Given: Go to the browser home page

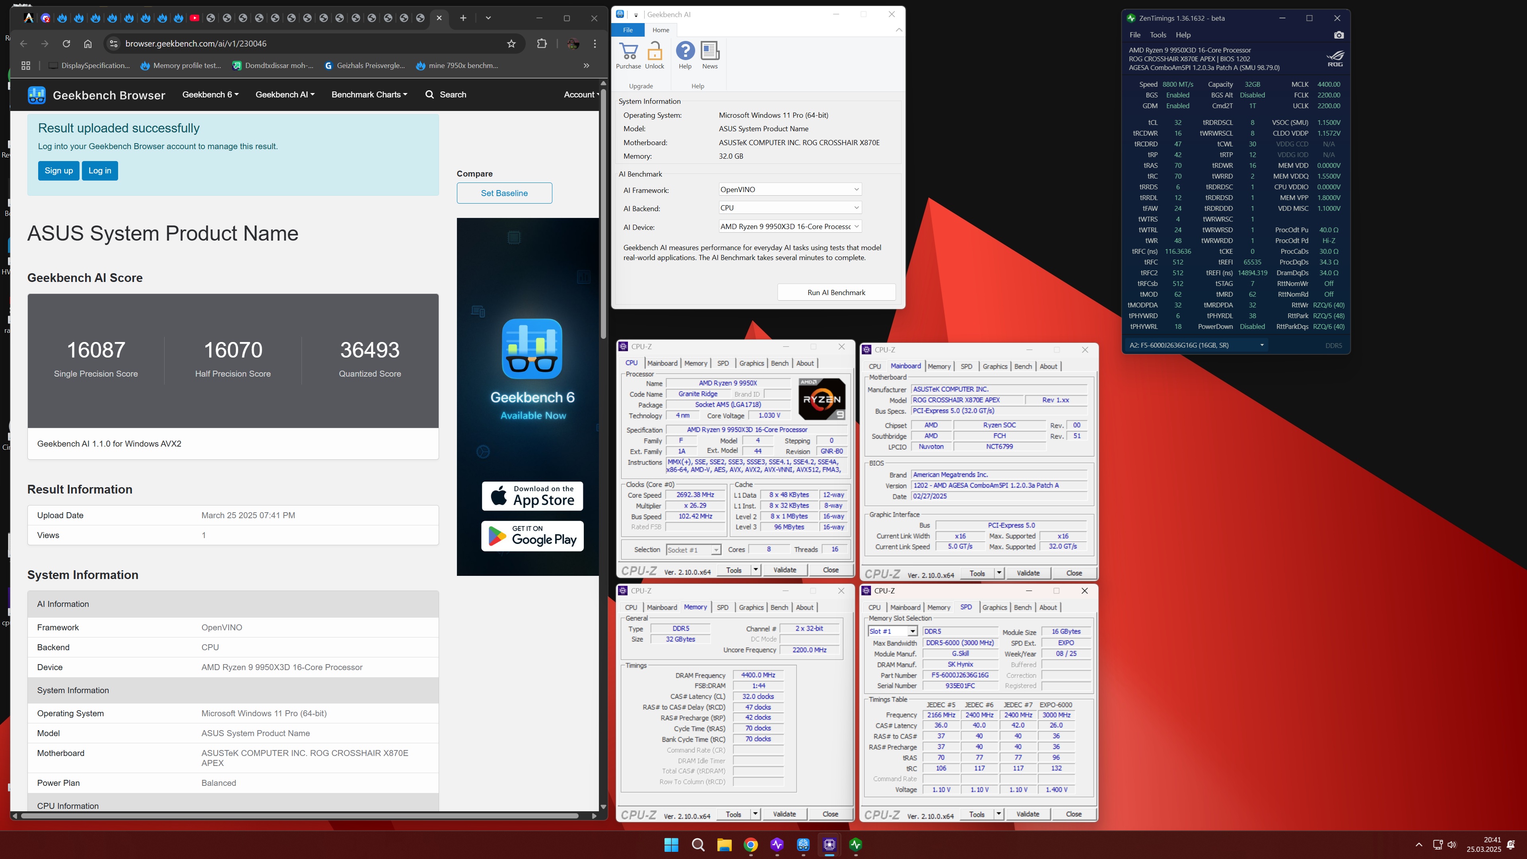Looking at the screenshot, I should tap(88, 43).
